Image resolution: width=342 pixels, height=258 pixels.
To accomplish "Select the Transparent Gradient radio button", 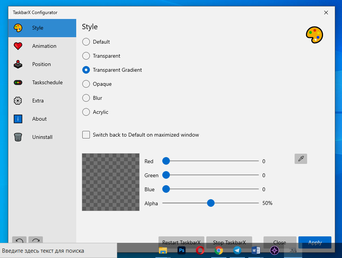I will click(x=86, y=70).
